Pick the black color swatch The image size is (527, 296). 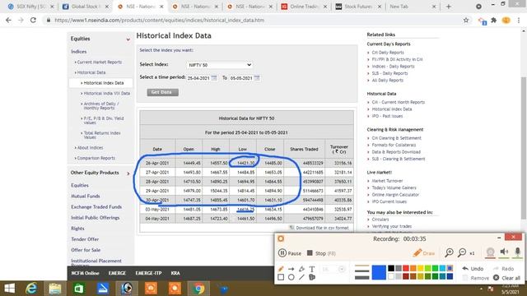391,268
